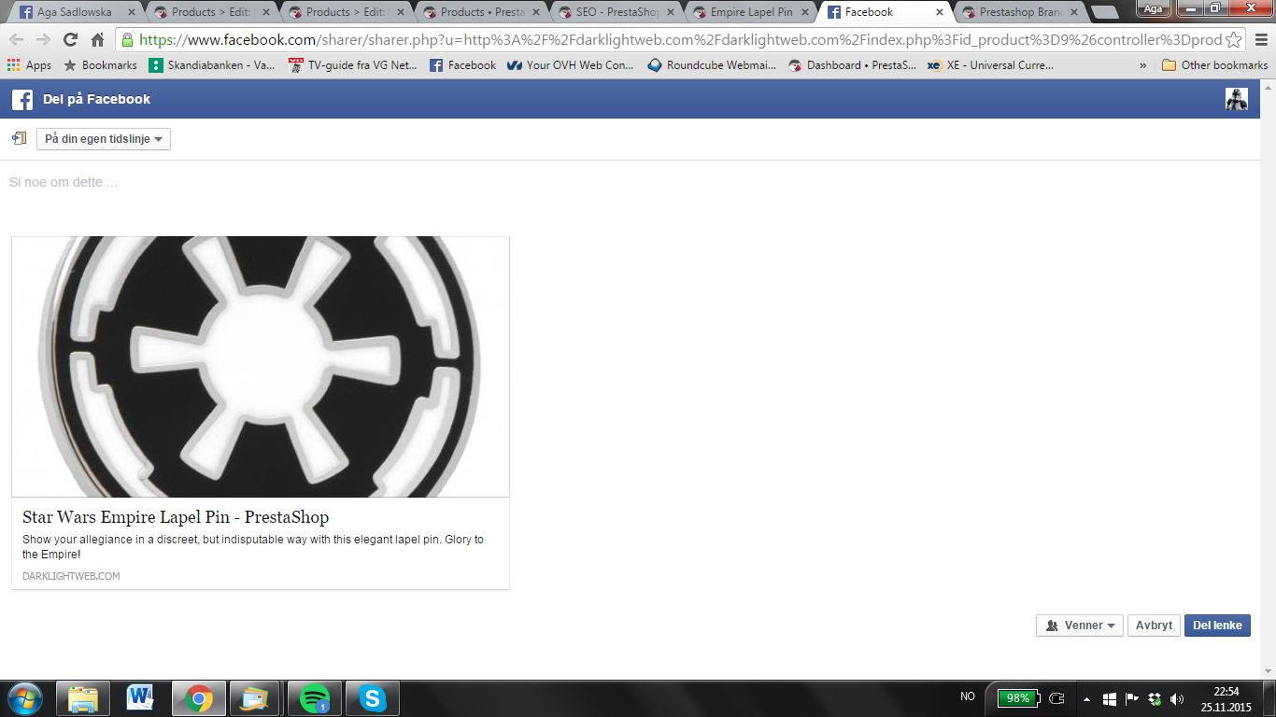
Task: Open the clock showing 22:54
Action: (x=1226, y=698)
